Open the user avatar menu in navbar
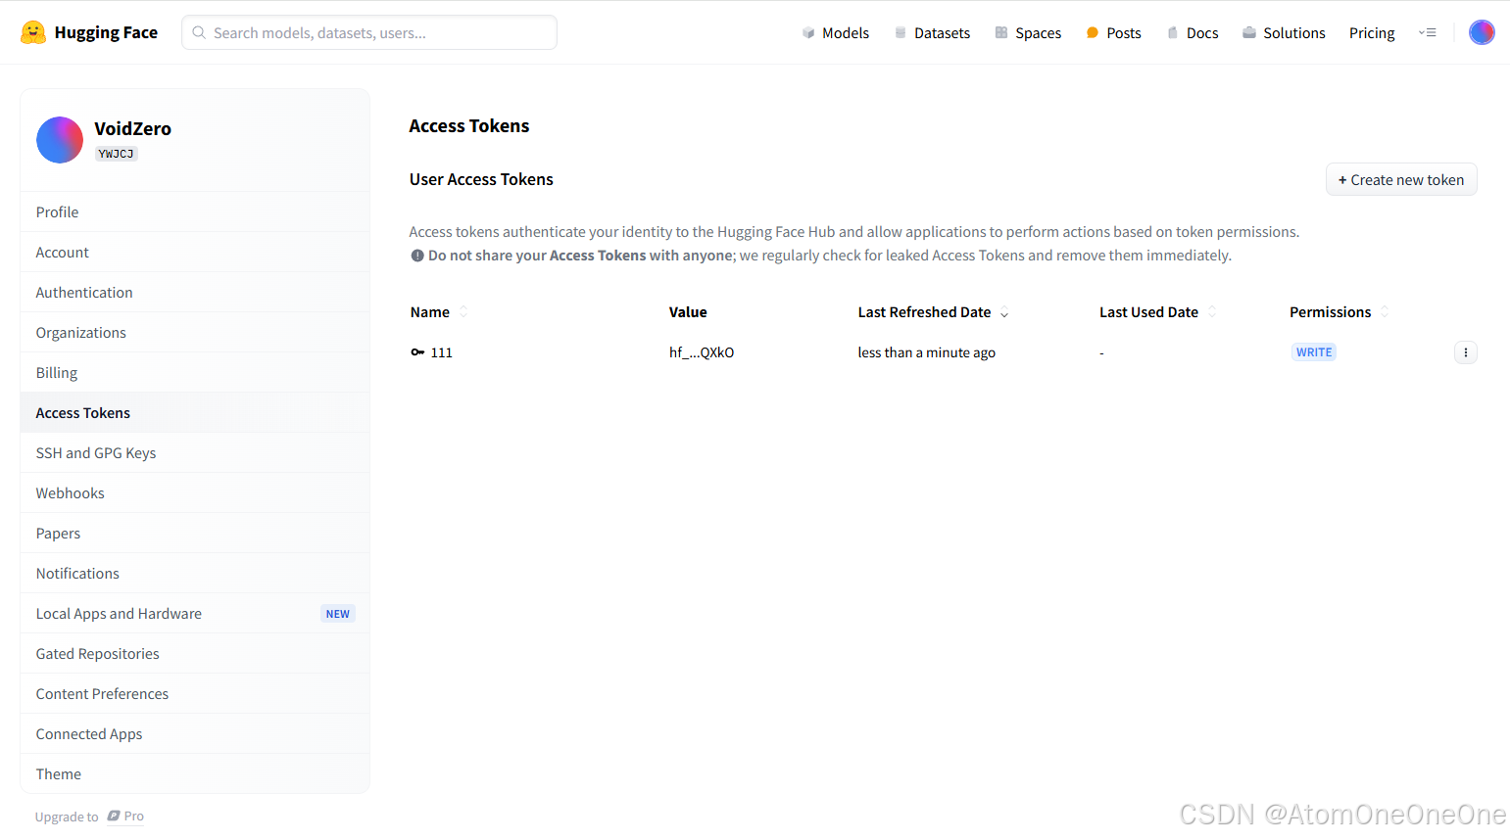This screenshot has width=1510, height=840. pyautogui.click(x=1482, y=32)
